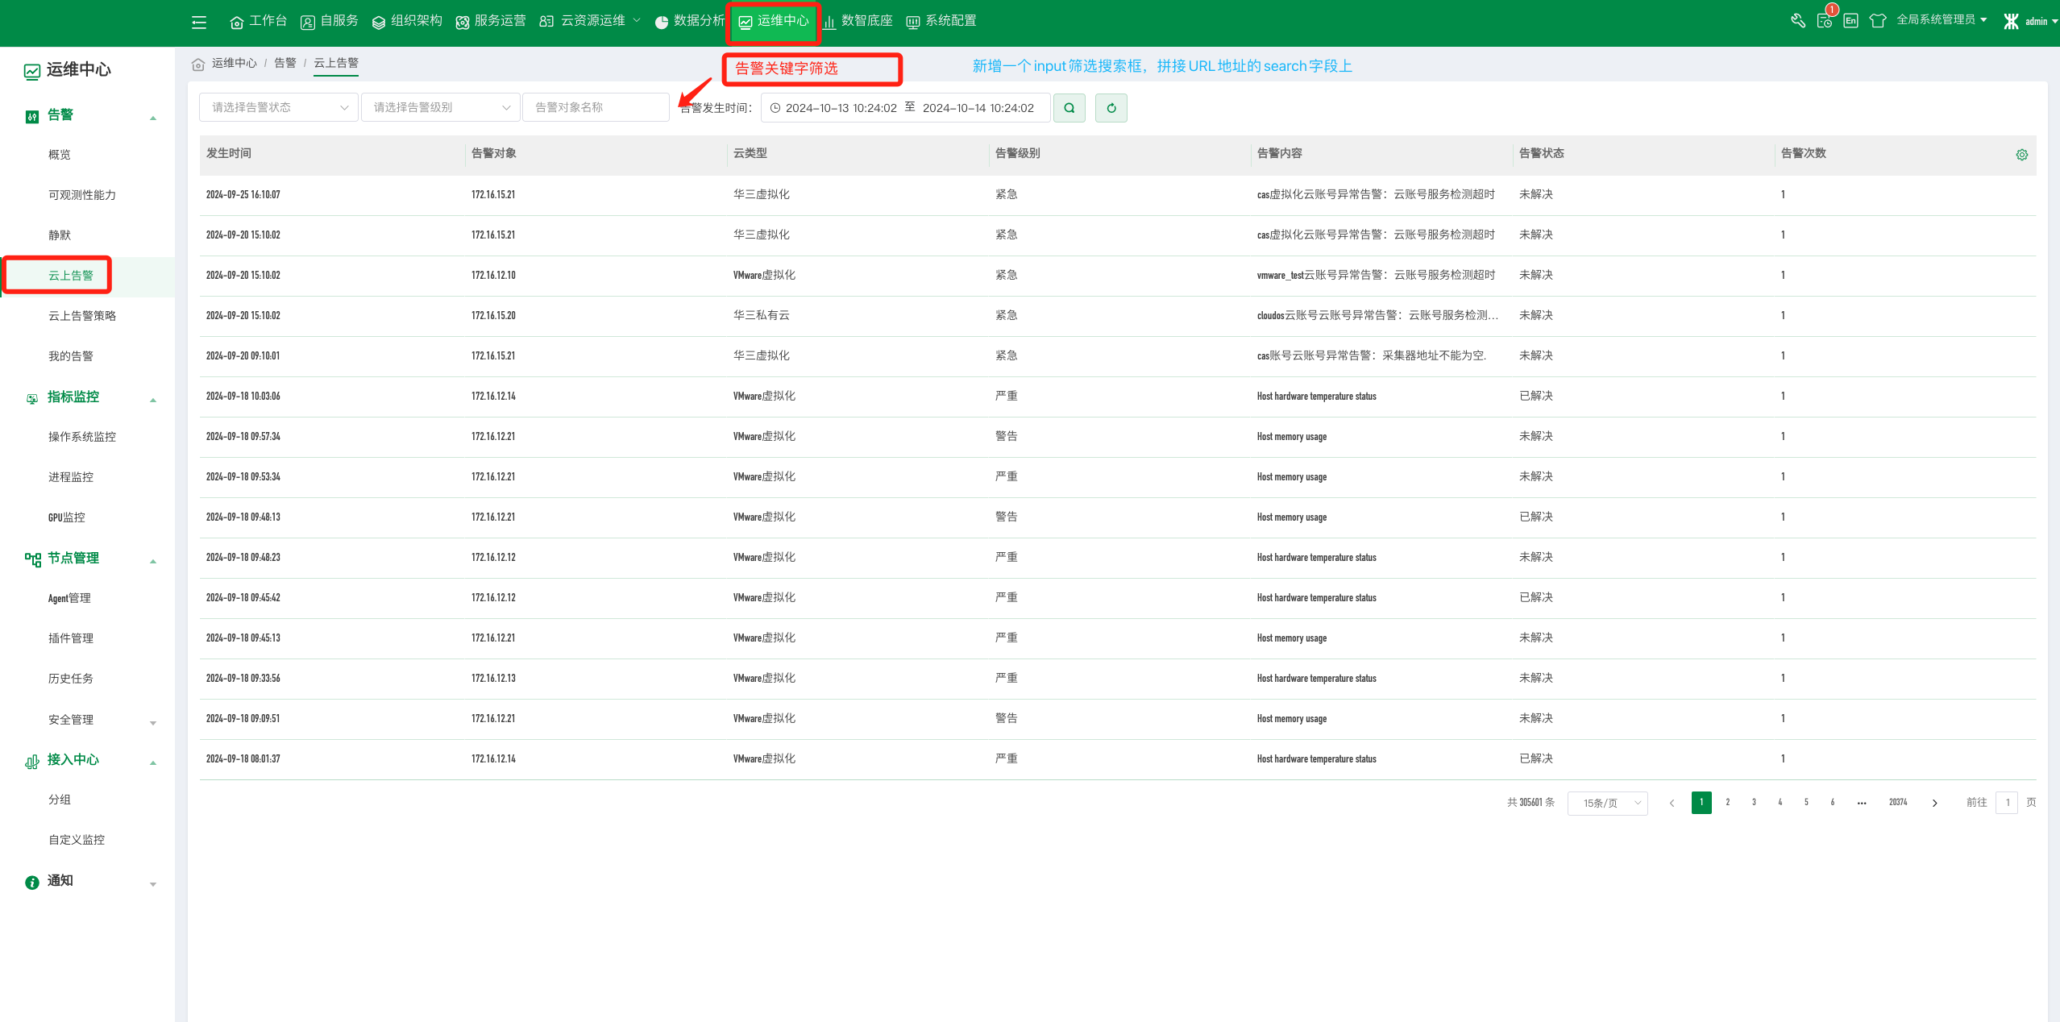Viewport: 2060px width, 1022px height.
Task: Go to the next page arrow
Action: click(1934, 803)
